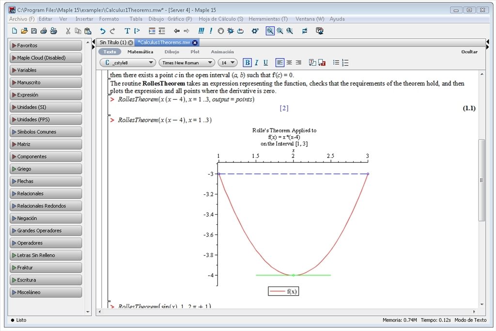
Task: Insert plain text with the T icon
Action: 127,31
